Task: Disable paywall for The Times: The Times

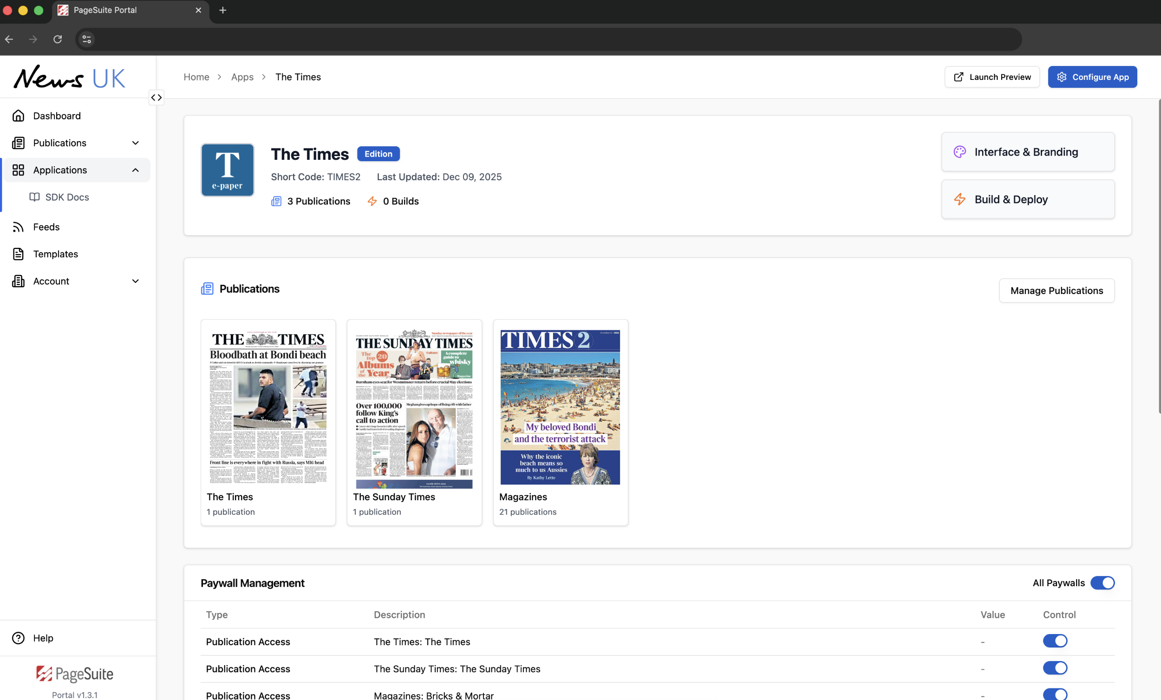Action: 1055,641
